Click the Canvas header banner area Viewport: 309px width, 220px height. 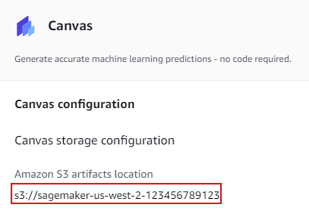click(x=154, y=39)
